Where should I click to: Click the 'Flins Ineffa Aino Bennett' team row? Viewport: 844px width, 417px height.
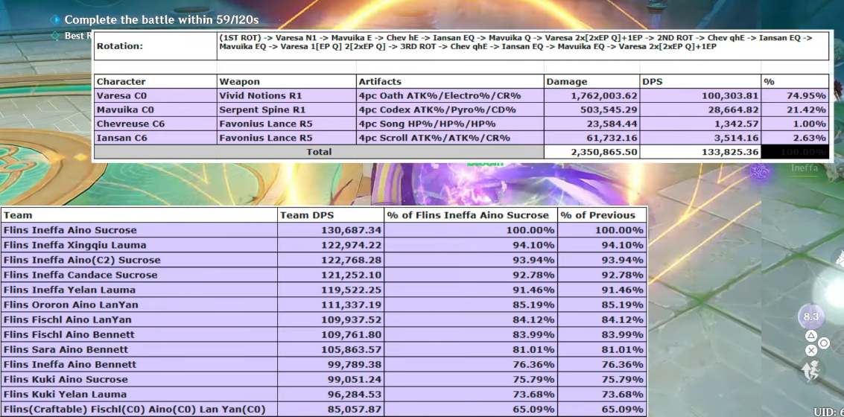point(323,364)
